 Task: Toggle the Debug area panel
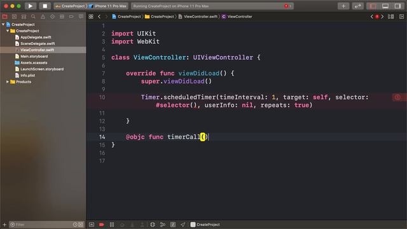click(385, 6)
